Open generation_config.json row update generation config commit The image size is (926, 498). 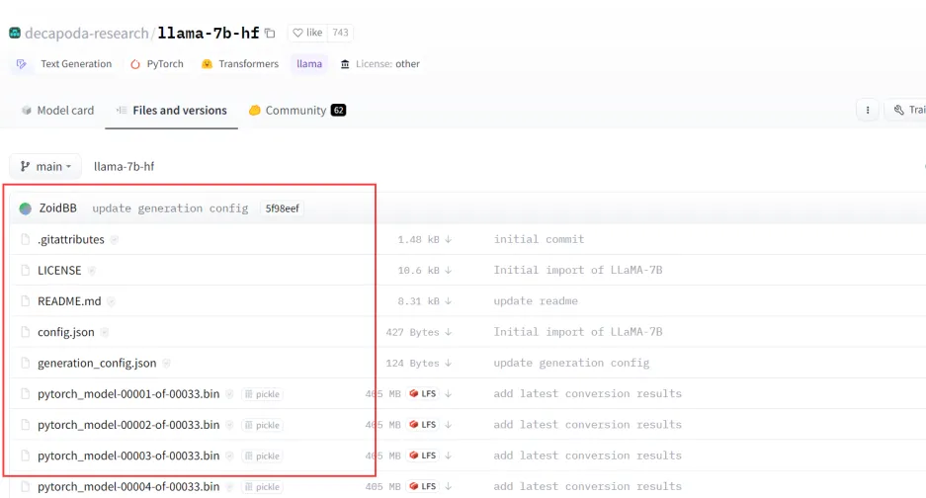571,363
